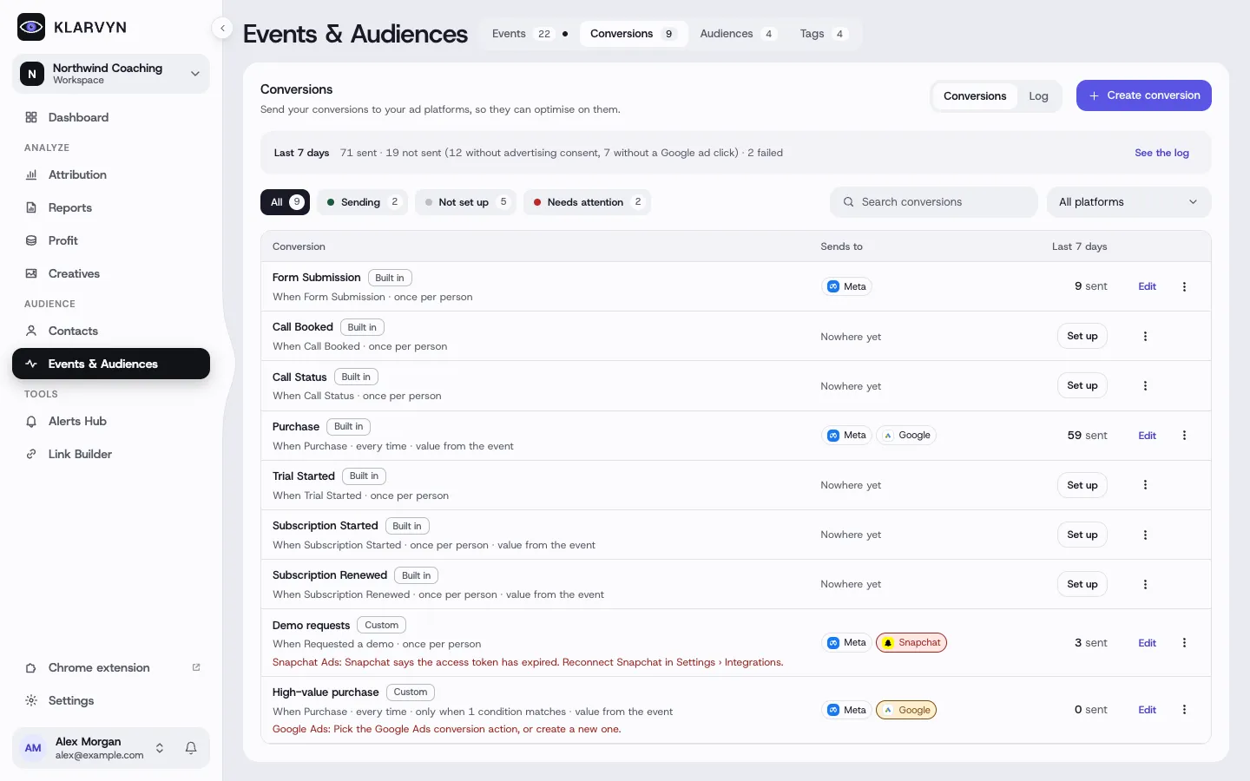Click the Snapchat badge on Demo requests
This screenshot has width=1250, height=781.
pos(911,643)
